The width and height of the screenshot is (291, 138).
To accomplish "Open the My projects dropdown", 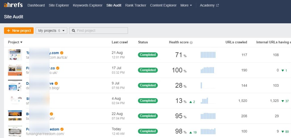I will (51, 31).
